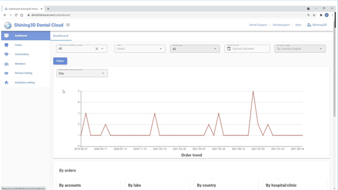Select the Members group icon
The height and width of the screenshot is (190, 338).
[6, 63]
